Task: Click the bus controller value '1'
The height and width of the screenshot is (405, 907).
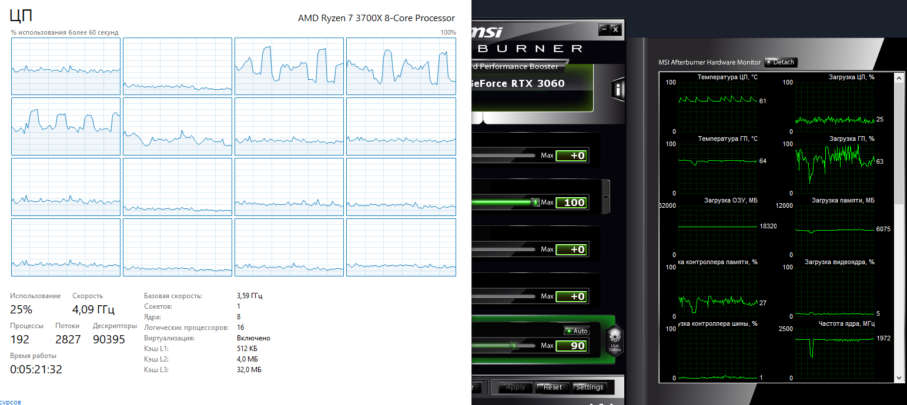Action: point(761,377)
